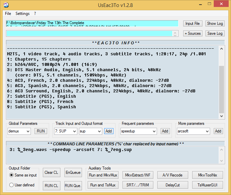Screen dimensions: 231x195
Task: Click the '6: AC3 Surround, English' line
Action: point(101,91)
